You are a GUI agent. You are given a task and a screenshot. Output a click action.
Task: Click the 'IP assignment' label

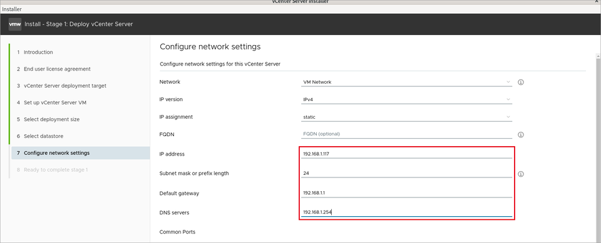[176, 117]
